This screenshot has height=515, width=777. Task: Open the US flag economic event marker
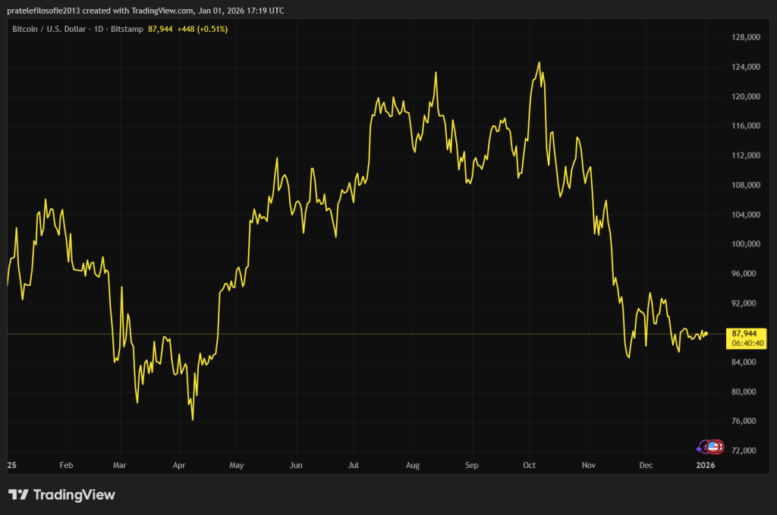(x=714, y=446)
